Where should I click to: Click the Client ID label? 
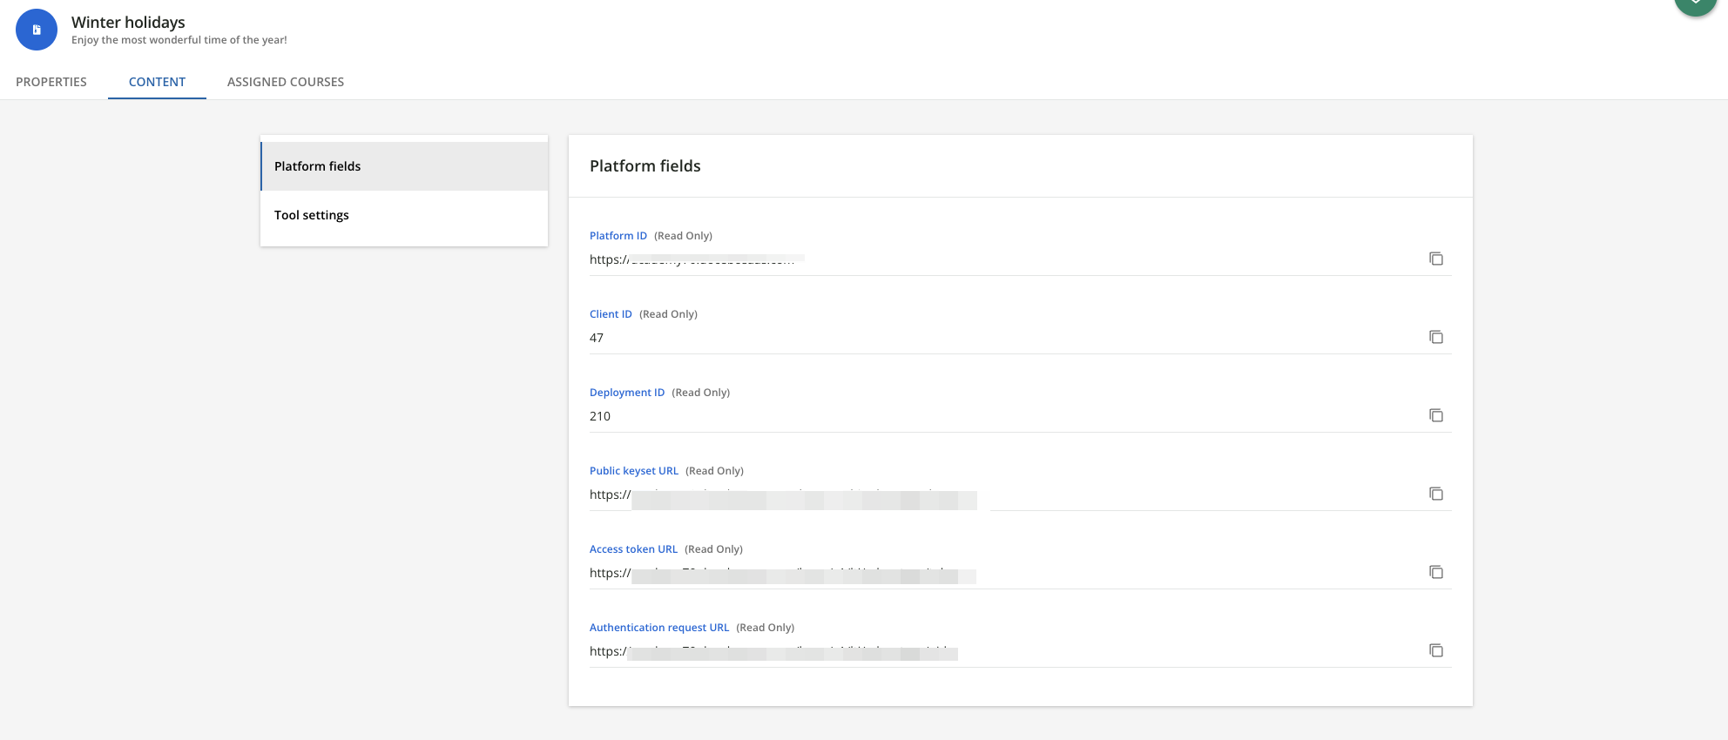[611, 314]
